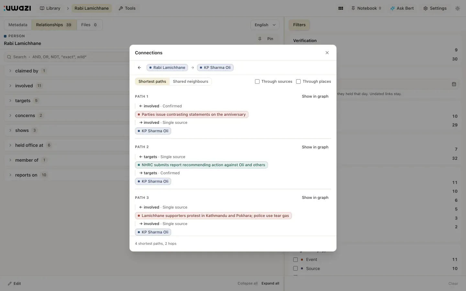Open the Parties issue contrasting statements event chip
The image size is (466, 291).
192,114
